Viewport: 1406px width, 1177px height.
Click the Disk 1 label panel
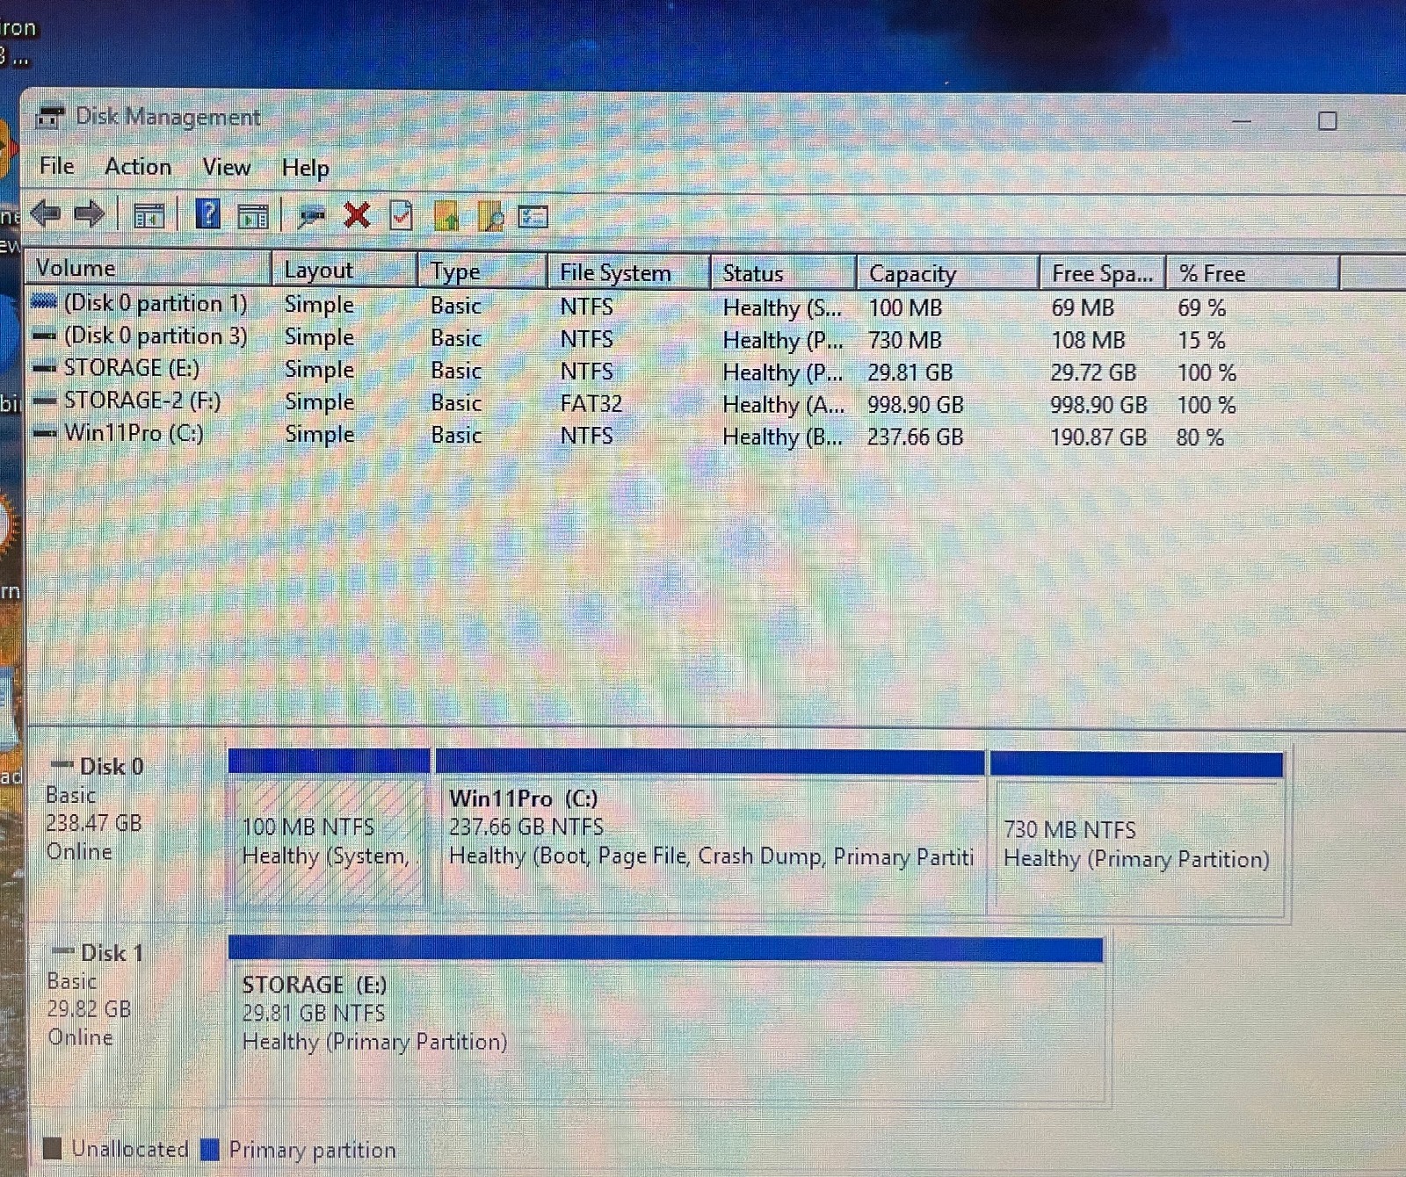(126, 1015)
